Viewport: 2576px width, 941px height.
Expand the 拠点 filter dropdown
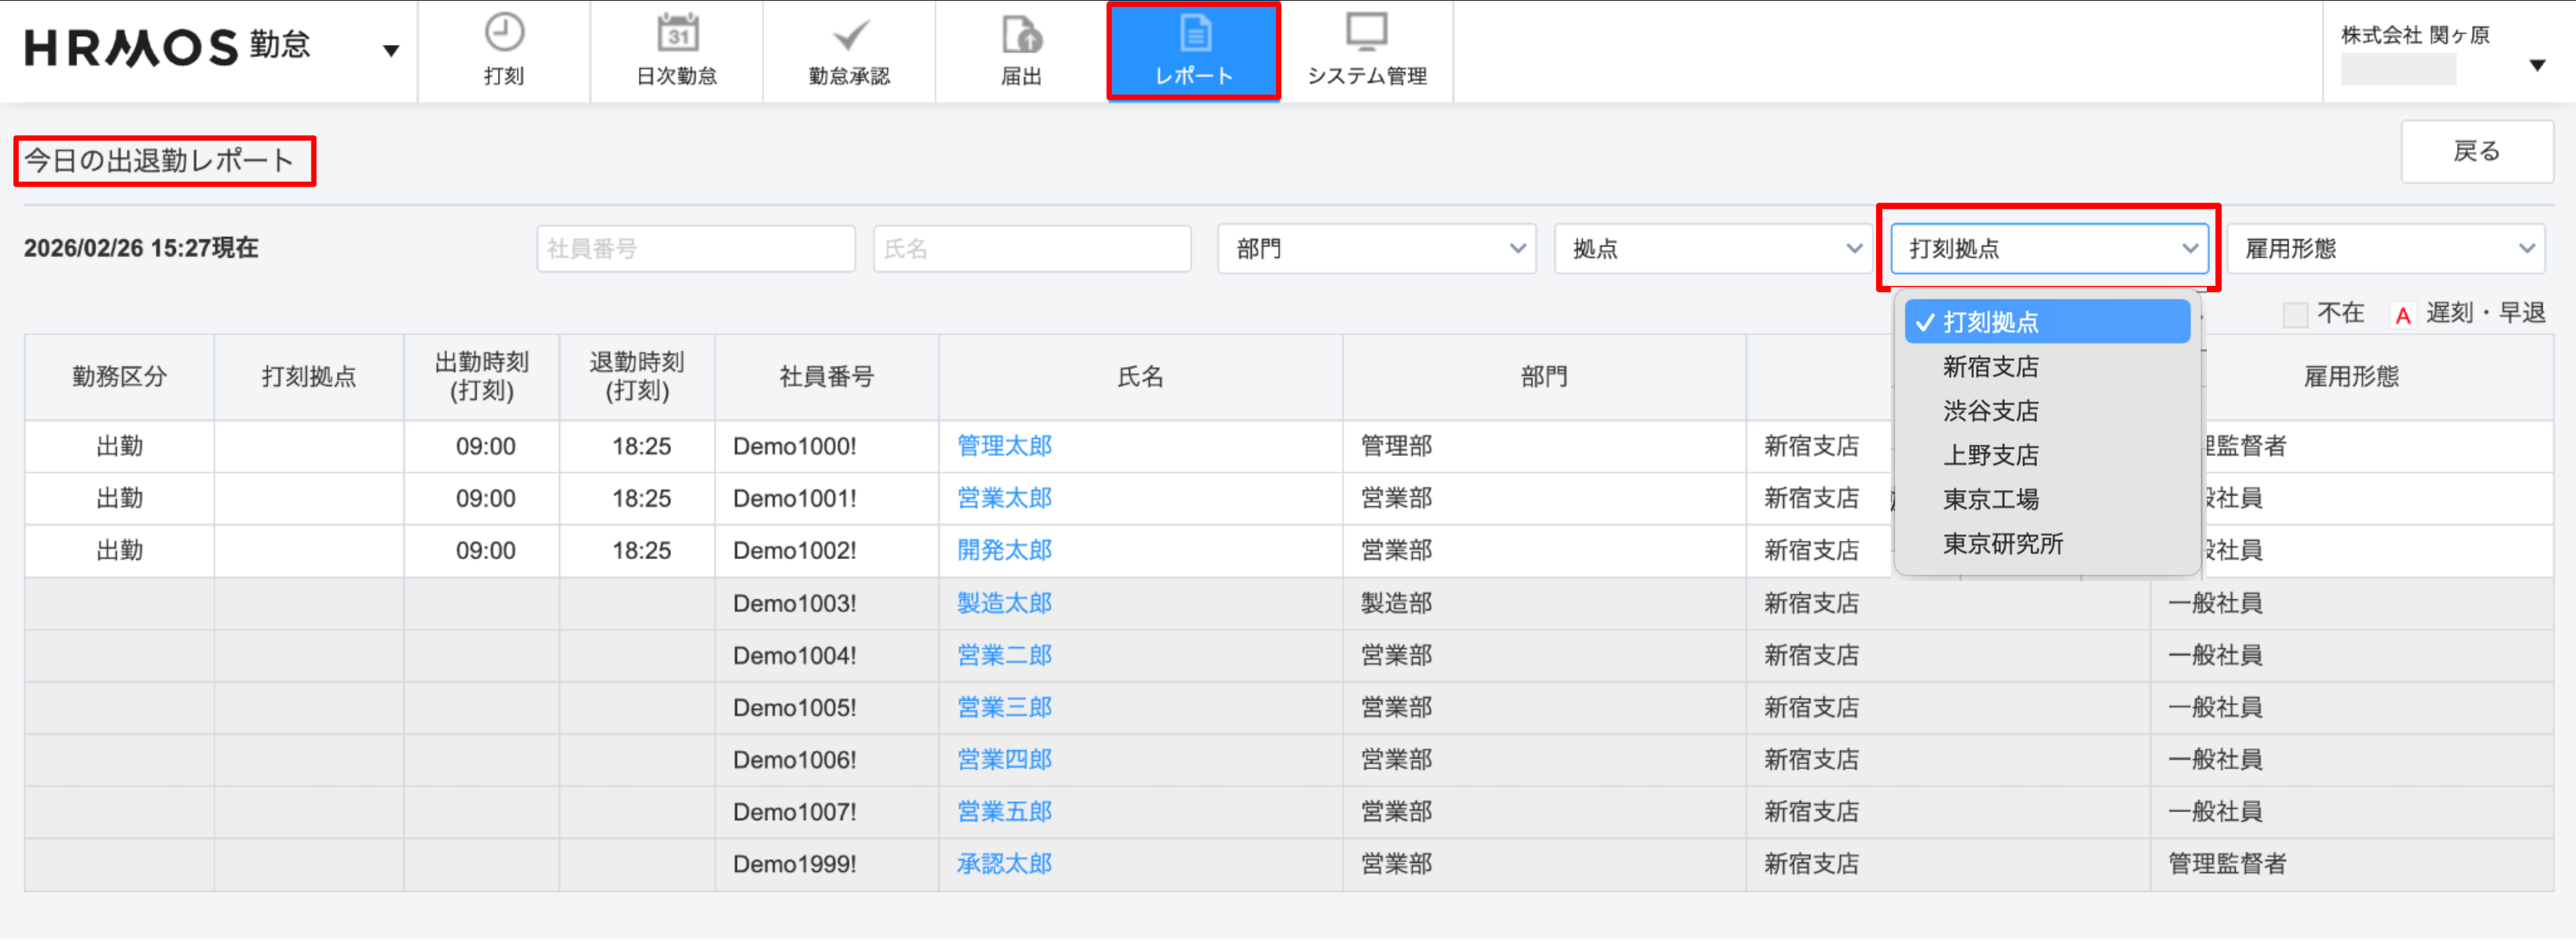pos(1712,249)
